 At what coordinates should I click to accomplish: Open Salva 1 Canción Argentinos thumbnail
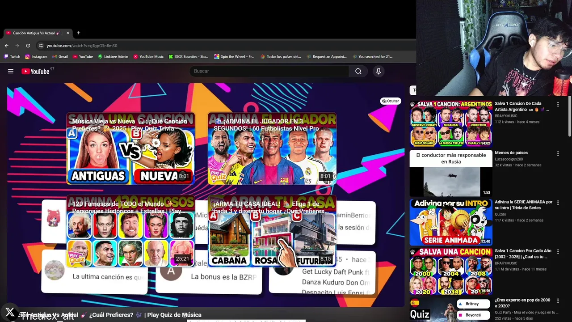click(x=451, y=124)
